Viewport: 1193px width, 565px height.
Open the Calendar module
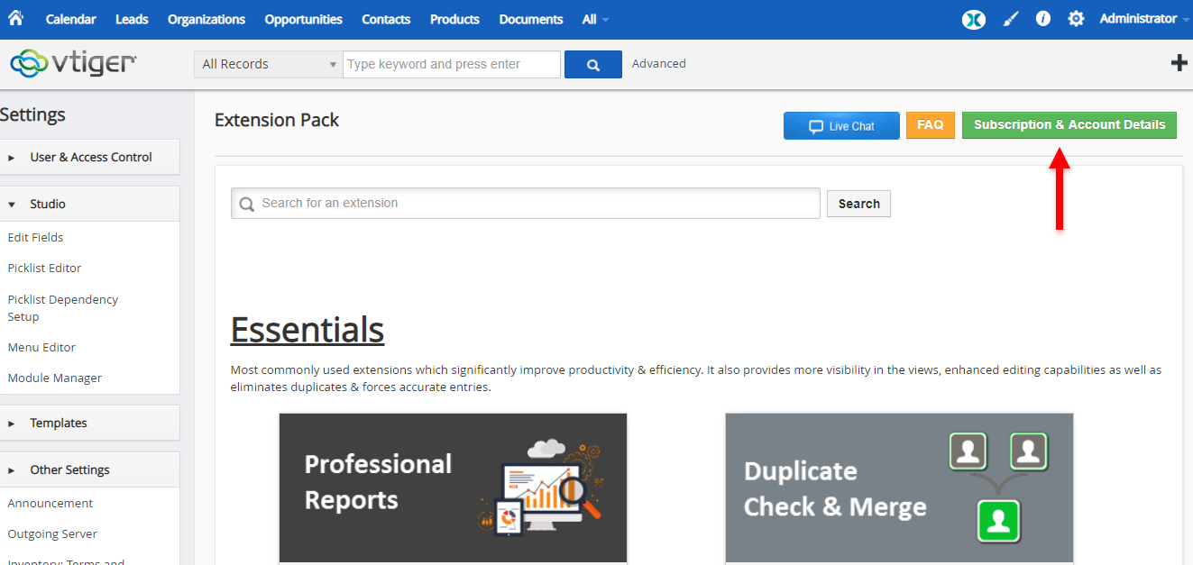[x=71, y=19]
